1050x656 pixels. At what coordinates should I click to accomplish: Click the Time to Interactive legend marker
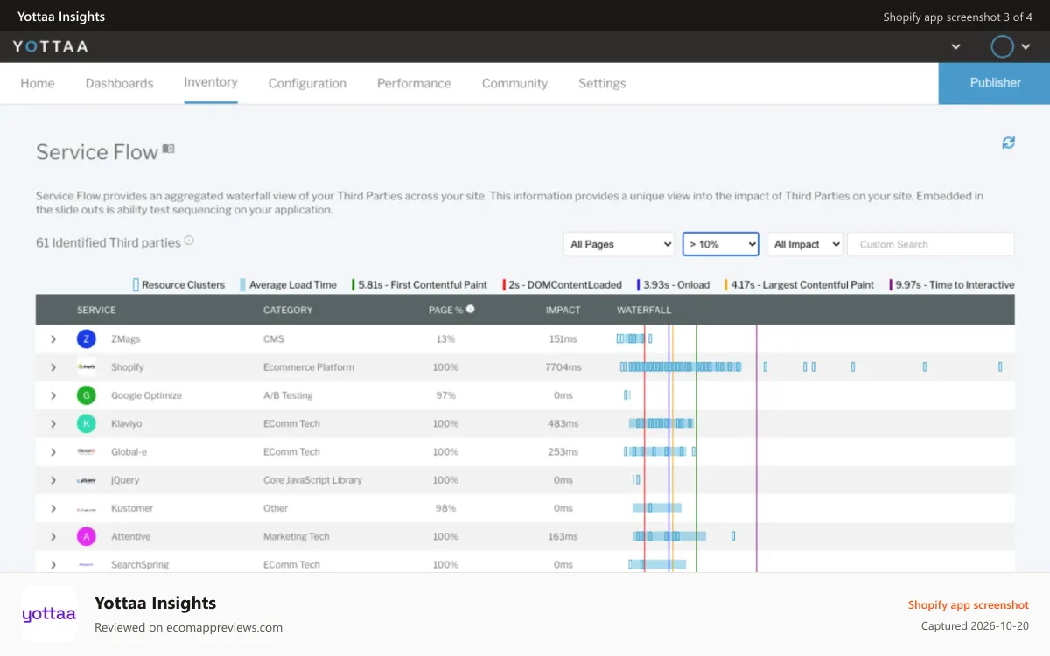pos(890,284)
